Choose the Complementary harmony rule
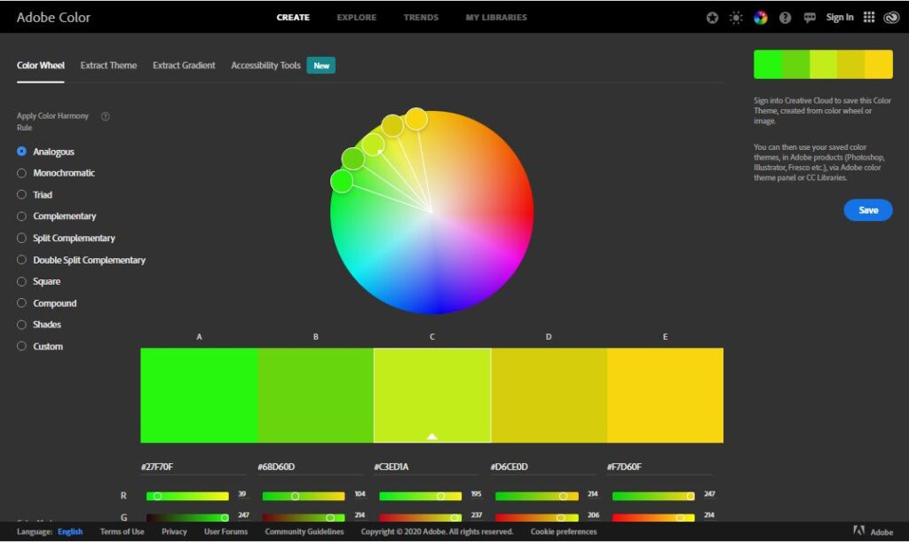The width and height of the screenshot is (909, 542). pyautogui.click(x=57, y=216)
